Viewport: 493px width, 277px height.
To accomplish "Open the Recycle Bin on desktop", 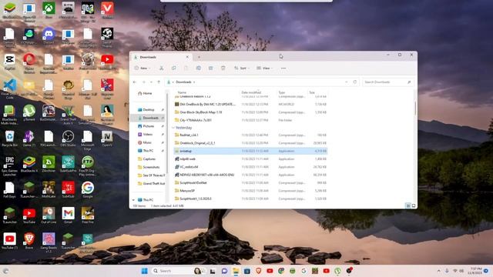I will (x=10, y=138).
